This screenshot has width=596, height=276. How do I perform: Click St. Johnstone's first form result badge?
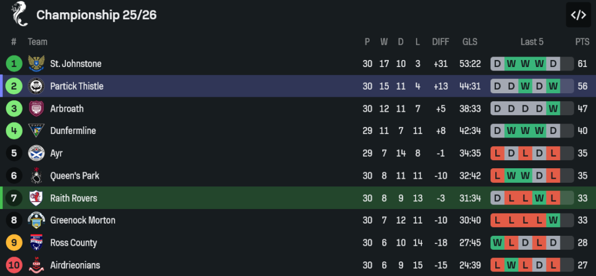[497, 63]
